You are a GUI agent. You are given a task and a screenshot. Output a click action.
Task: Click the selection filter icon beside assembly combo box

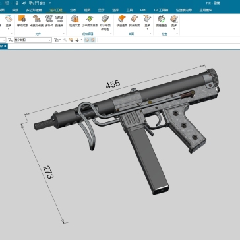coord(10,40)
